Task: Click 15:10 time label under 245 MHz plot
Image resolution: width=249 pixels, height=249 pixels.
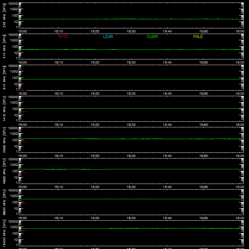Action: tap(59, 31)
